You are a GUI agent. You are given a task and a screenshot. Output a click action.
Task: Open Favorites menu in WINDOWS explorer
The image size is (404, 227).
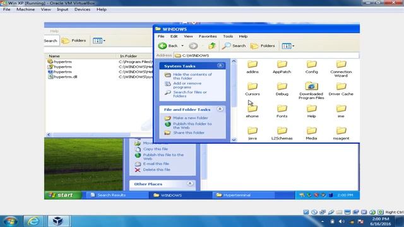pos(208,37)
